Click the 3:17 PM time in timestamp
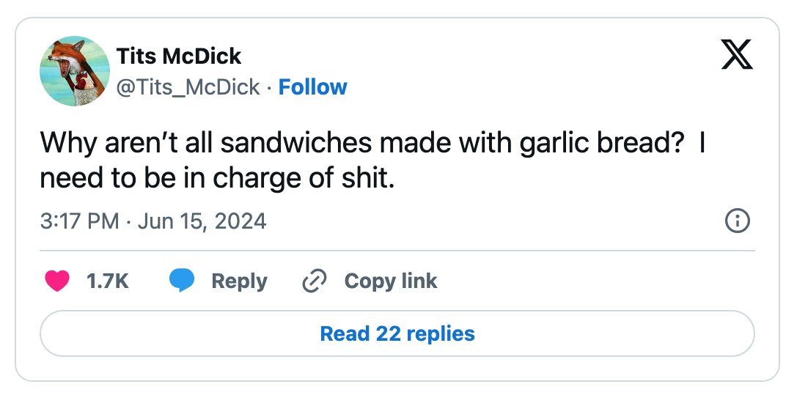Viewport: 797px width, 395px height. tap(79, 221)
